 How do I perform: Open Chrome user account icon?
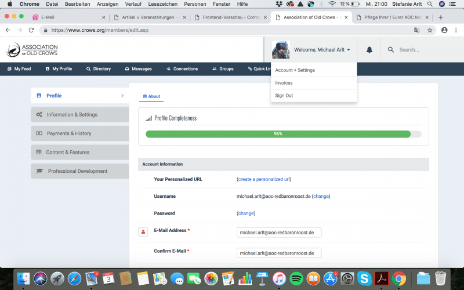coord(444,30)
